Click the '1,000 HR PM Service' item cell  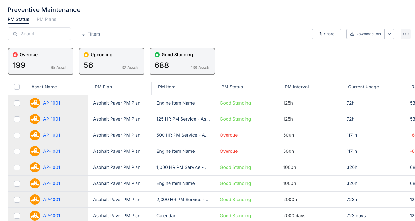click(183, 167)
